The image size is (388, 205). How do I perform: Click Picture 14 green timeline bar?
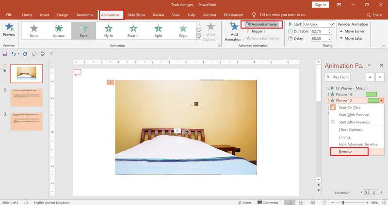[x=371, y=94]
